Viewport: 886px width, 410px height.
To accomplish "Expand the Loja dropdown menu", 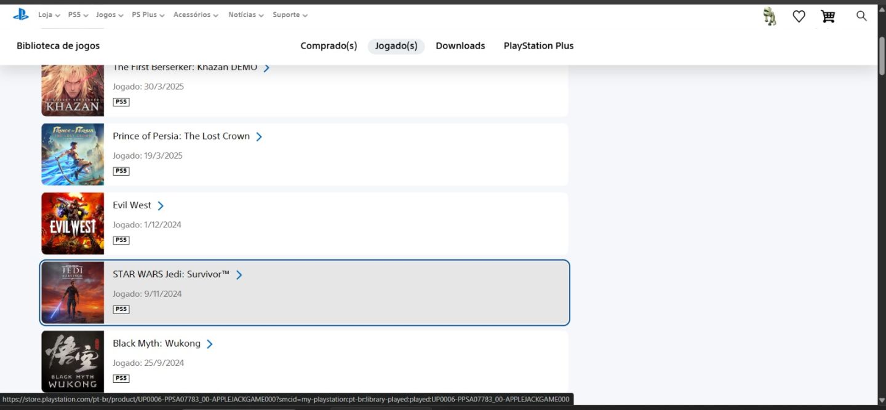I will coord(49,15).
